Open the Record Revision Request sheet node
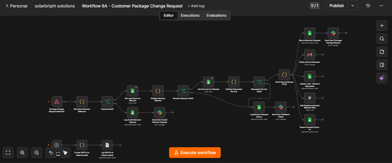392x163 pixels. (x=310, y=33)
